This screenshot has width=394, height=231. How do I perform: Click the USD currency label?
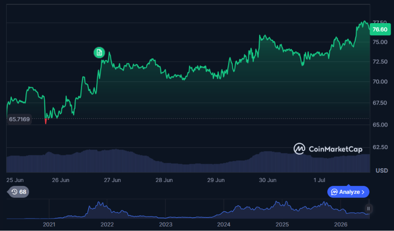(382, 171)
